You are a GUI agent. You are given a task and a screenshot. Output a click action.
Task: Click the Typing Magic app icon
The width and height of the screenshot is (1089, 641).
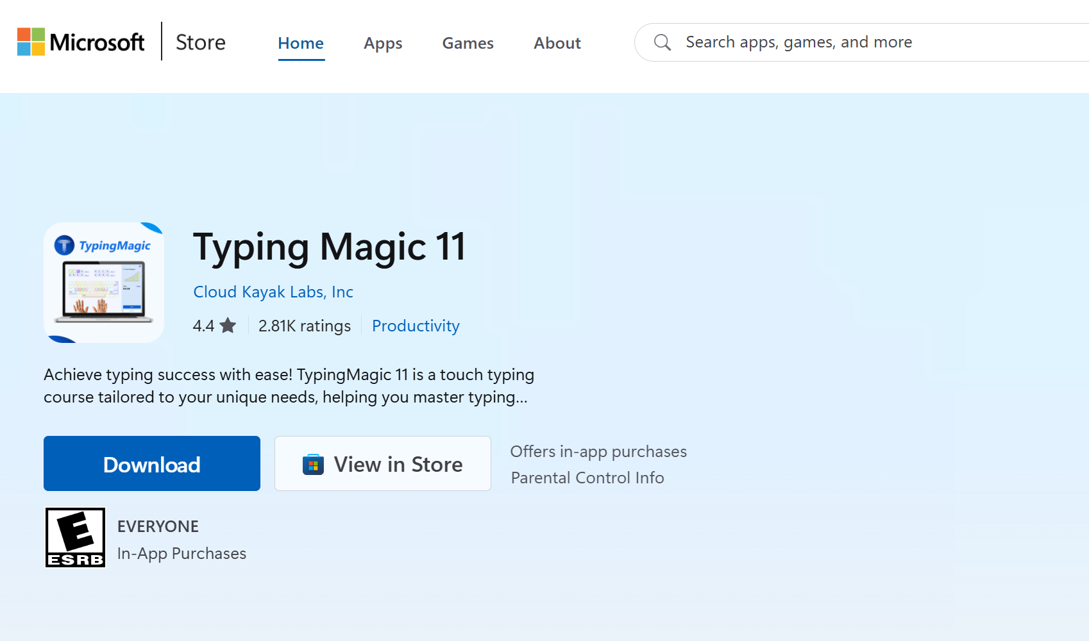(x=103, y=282)
